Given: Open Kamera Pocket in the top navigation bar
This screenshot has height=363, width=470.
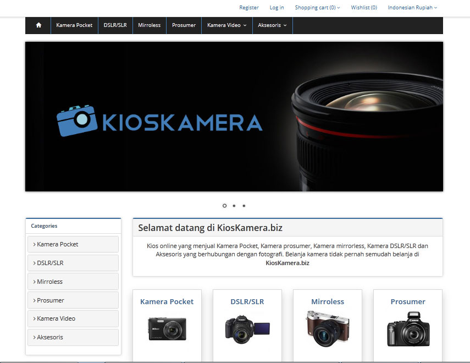Looking at the screenshot, I should [x=74, y=25].
